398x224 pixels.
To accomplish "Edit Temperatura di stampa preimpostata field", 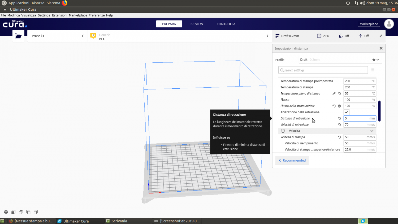I will click(360, 81).
